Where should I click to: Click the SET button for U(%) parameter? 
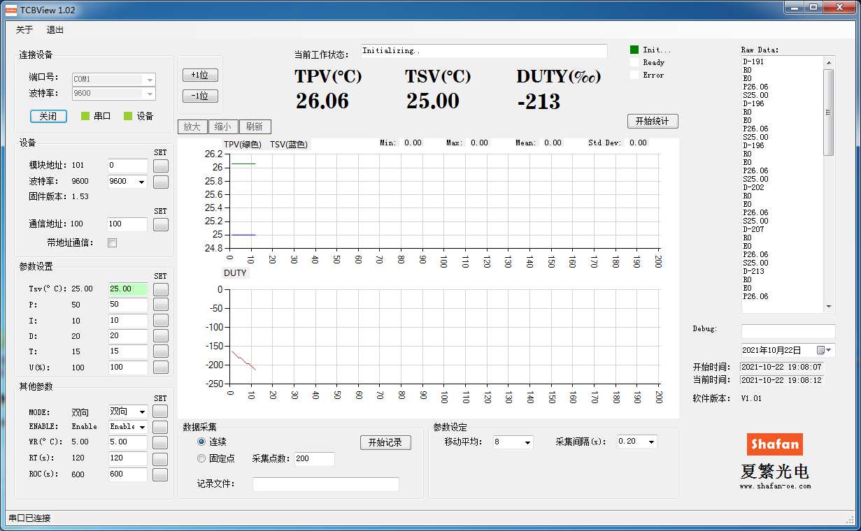pyautogui.click(x=161, y=367)
